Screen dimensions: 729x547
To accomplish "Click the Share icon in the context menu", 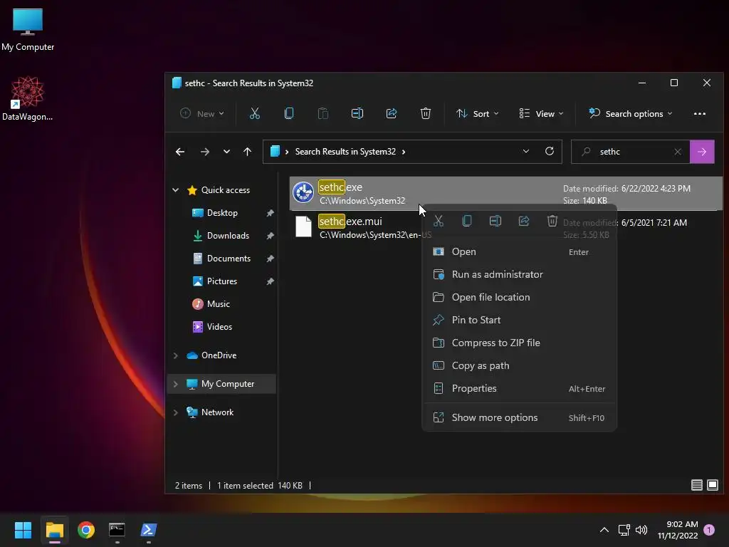I will click(x=524, y=221).
